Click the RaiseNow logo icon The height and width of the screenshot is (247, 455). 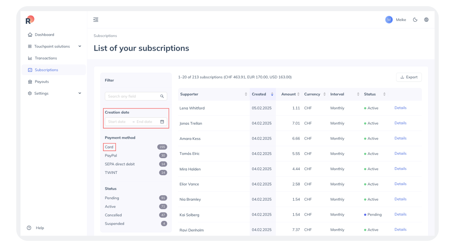[30, 20]
